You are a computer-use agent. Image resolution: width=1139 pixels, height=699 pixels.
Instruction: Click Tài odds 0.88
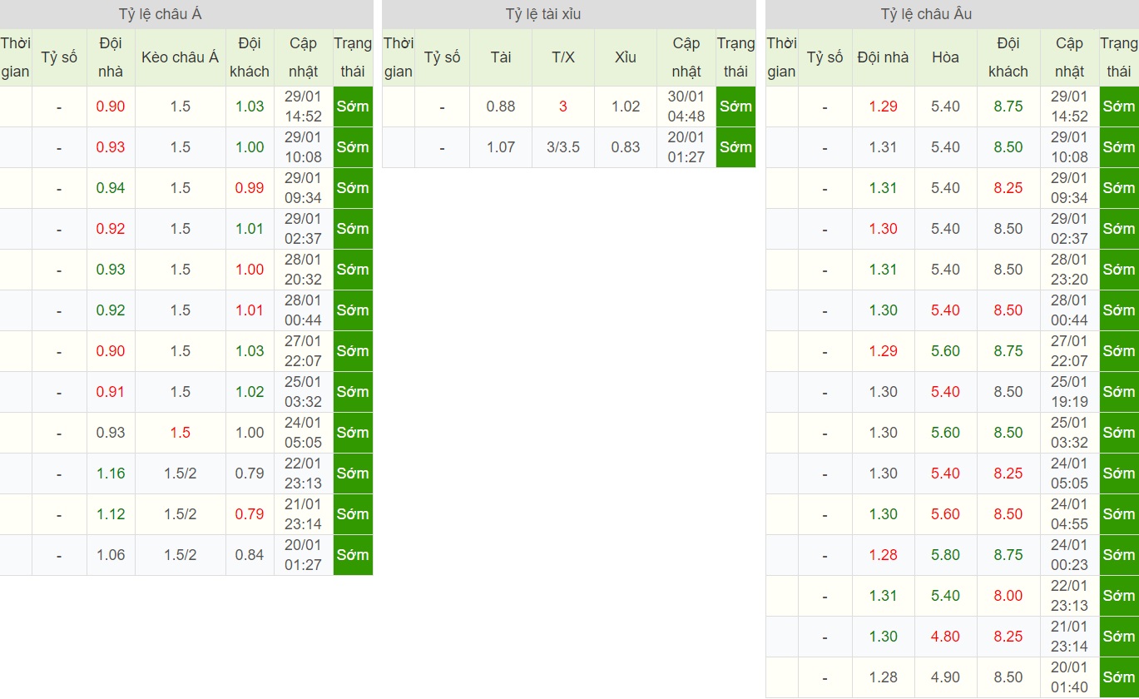(x=501, y=107)
